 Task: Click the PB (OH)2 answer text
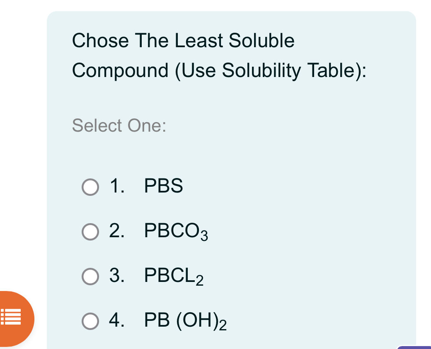pyautogui.click(x=184, y=321)
